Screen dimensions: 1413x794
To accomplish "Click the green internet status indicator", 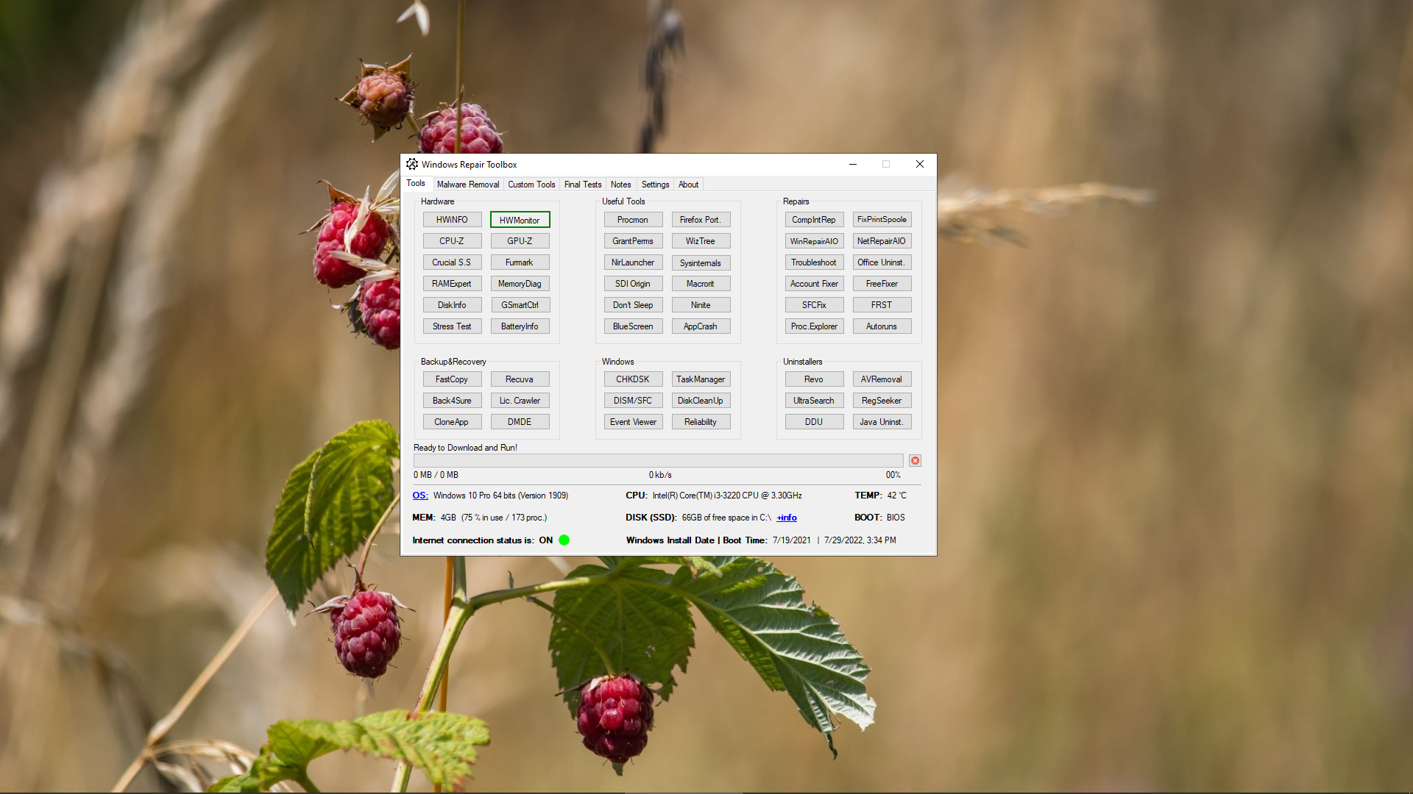I will [564, 540].
